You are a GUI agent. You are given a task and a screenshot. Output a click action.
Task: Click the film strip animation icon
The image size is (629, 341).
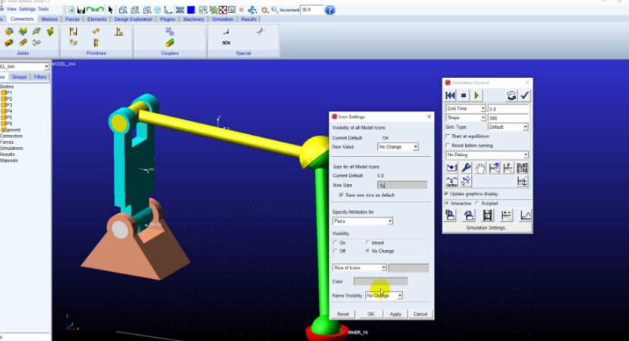tap(489, 216)
